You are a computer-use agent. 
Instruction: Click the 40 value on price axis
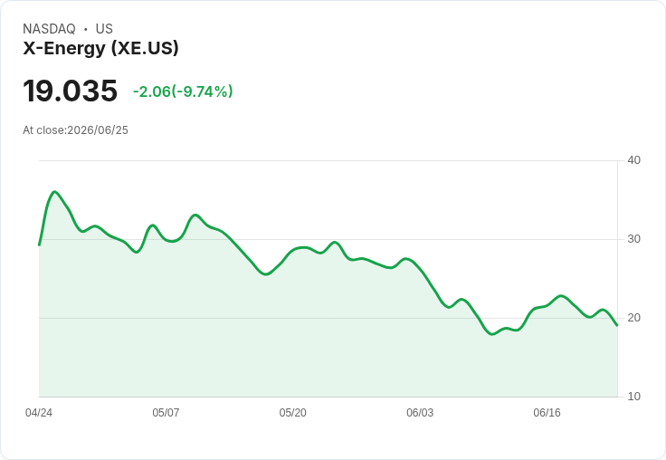[x=633, y=160]
